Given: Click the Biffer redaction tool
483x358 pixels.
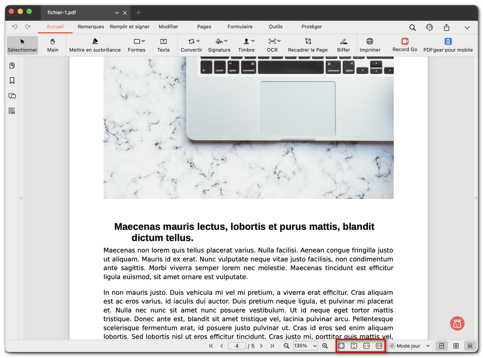Looking at the screenshot, I should [x=343, y=45].
